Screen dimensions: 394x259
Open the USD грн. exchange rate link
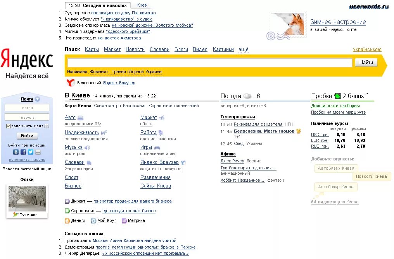coord(320,135)
